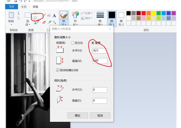Screen dimensions: 181x128
Task: Select the Eraser tool
Action: tap(44, 22)
